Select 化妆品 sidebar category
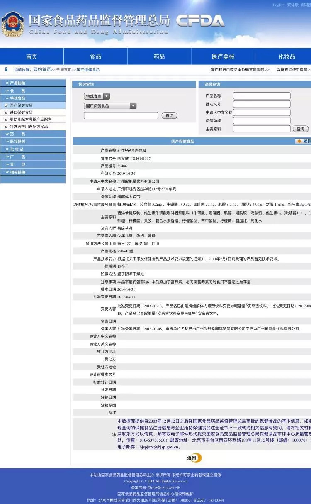The image size is (311, 504). [33, 149]
